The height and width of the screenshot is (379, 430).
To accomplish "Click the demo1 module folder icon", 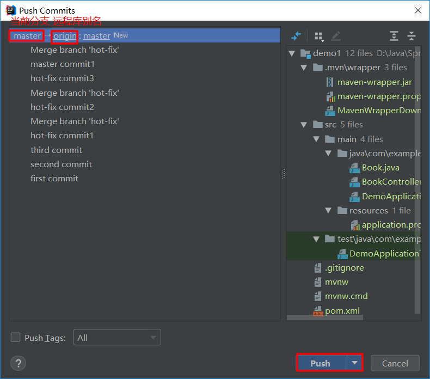I will point(305,53).
